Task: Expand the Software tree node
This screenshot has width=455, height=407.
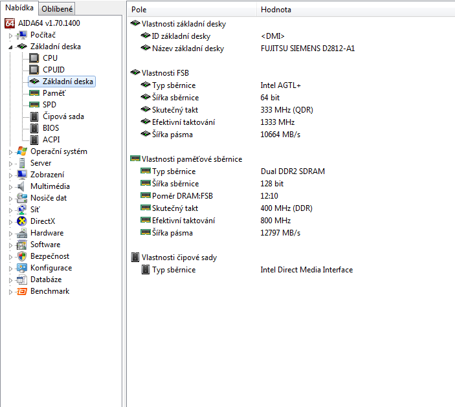Action: 11,245
